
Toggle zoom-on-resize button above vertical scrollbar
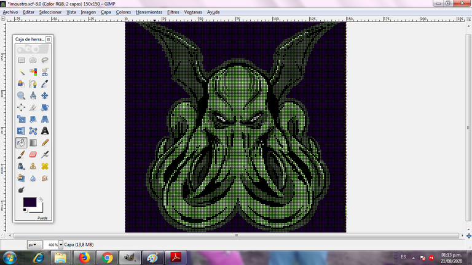(x=469, y=19)
